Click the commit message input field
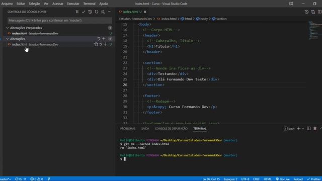This screenshot has height=181, width=322. pyautogui.click(x=60, y=20)
